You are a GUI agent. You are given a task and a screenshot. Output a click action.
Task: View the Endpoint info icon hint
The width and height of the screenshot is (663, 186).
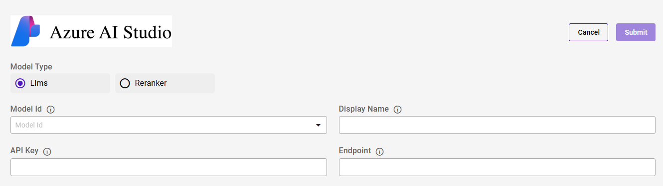(379, 152)
